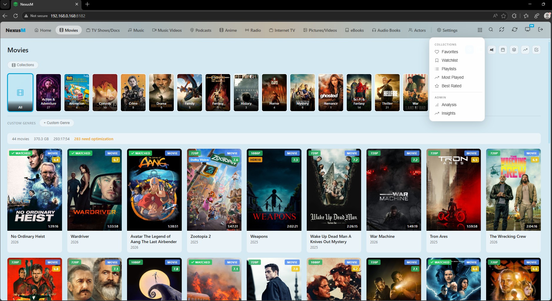Screen dimensions: 552x301
Task: Open the Music Videos tab
Action: pyautogui.click(x=167, y=30)
